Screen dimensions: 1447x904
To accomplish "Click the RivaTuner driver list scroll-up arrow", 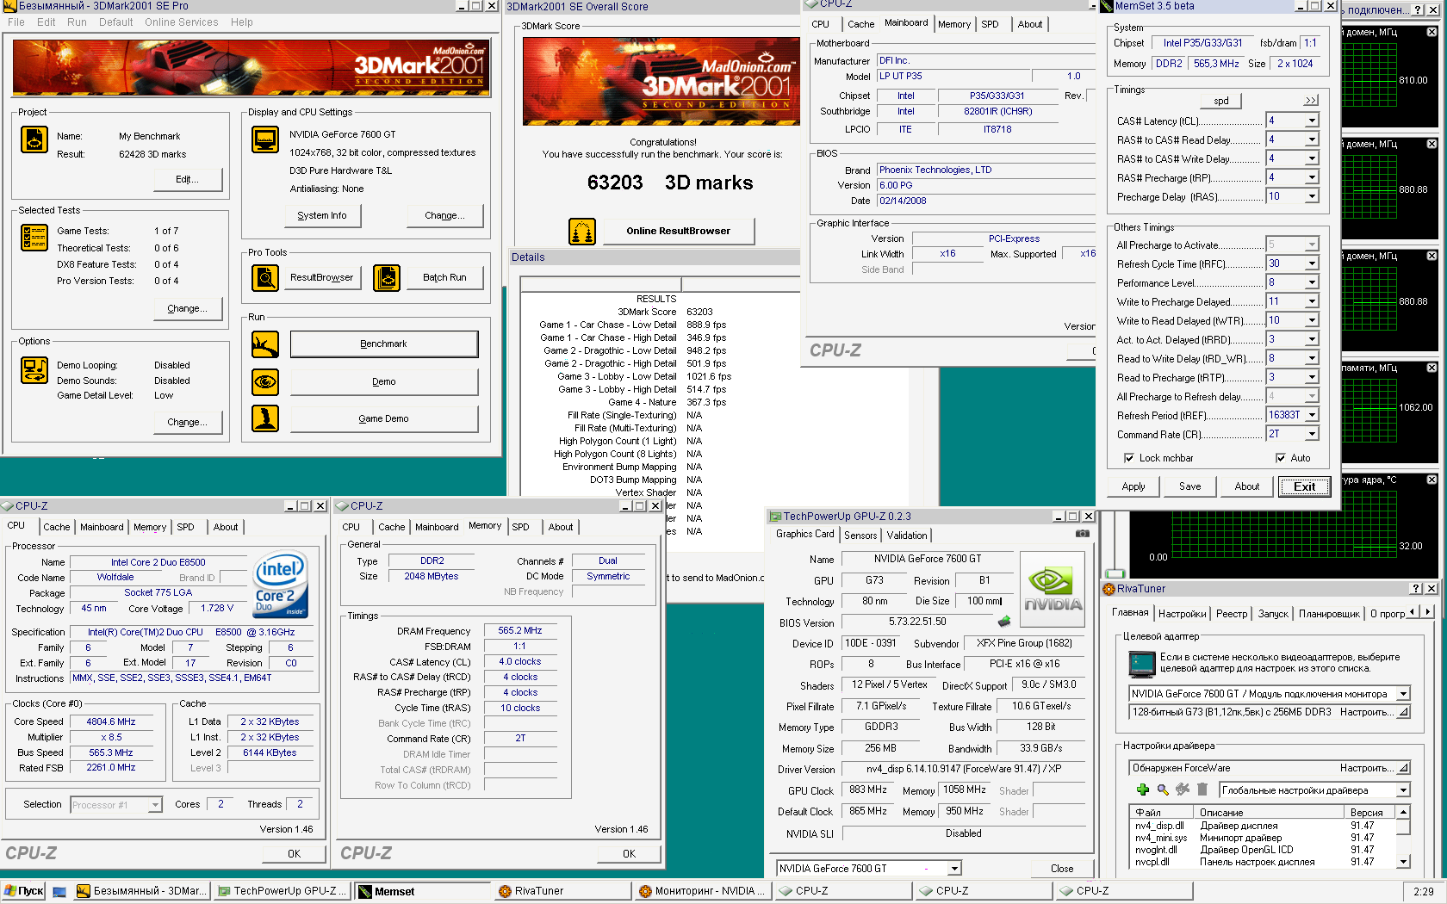I will (x=1403, y=812).
